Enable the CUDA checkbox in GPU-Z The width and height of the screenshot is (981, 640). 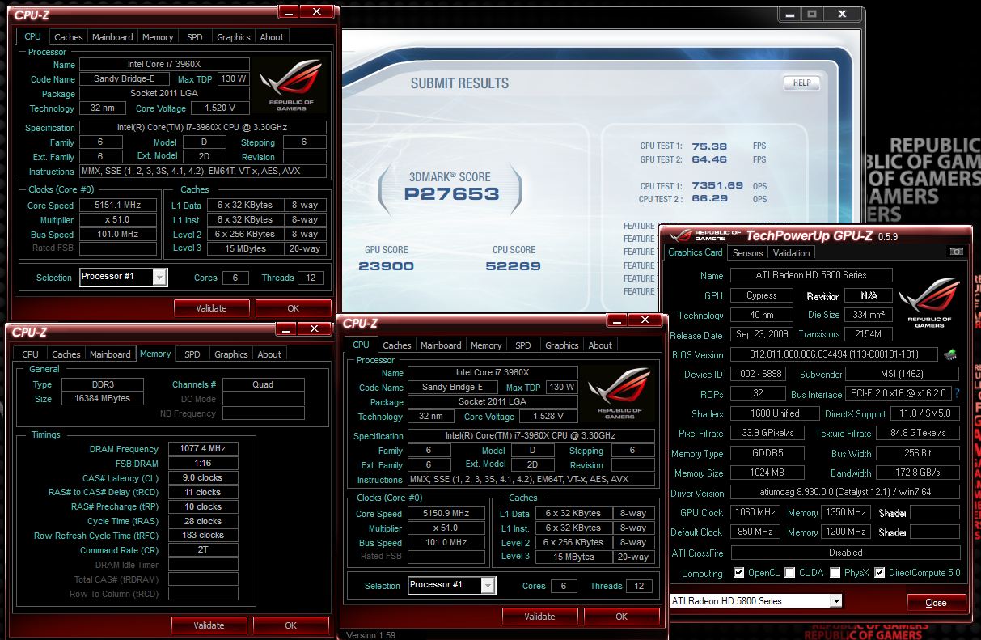pyautogui.click(x=790, y=572)
